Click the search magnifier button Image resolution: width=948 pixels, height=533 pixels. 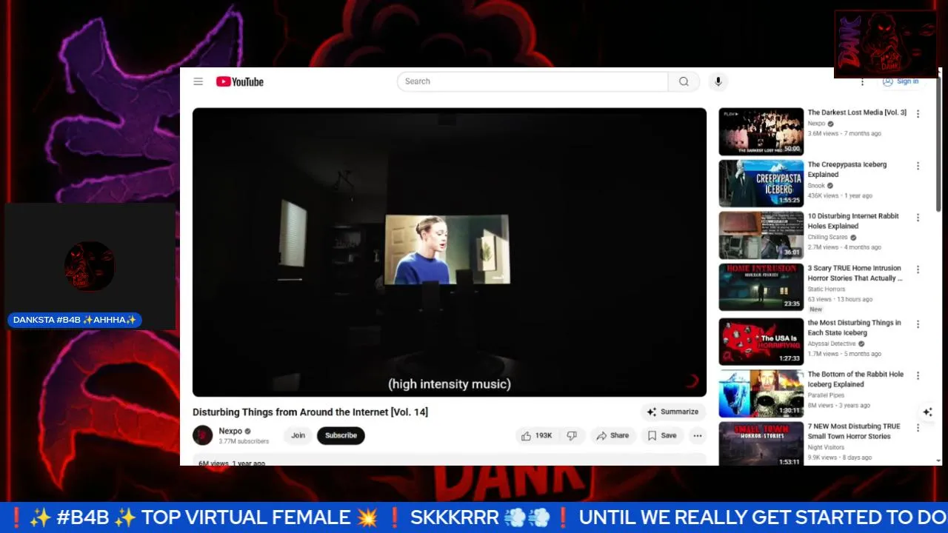click(684, 81)
